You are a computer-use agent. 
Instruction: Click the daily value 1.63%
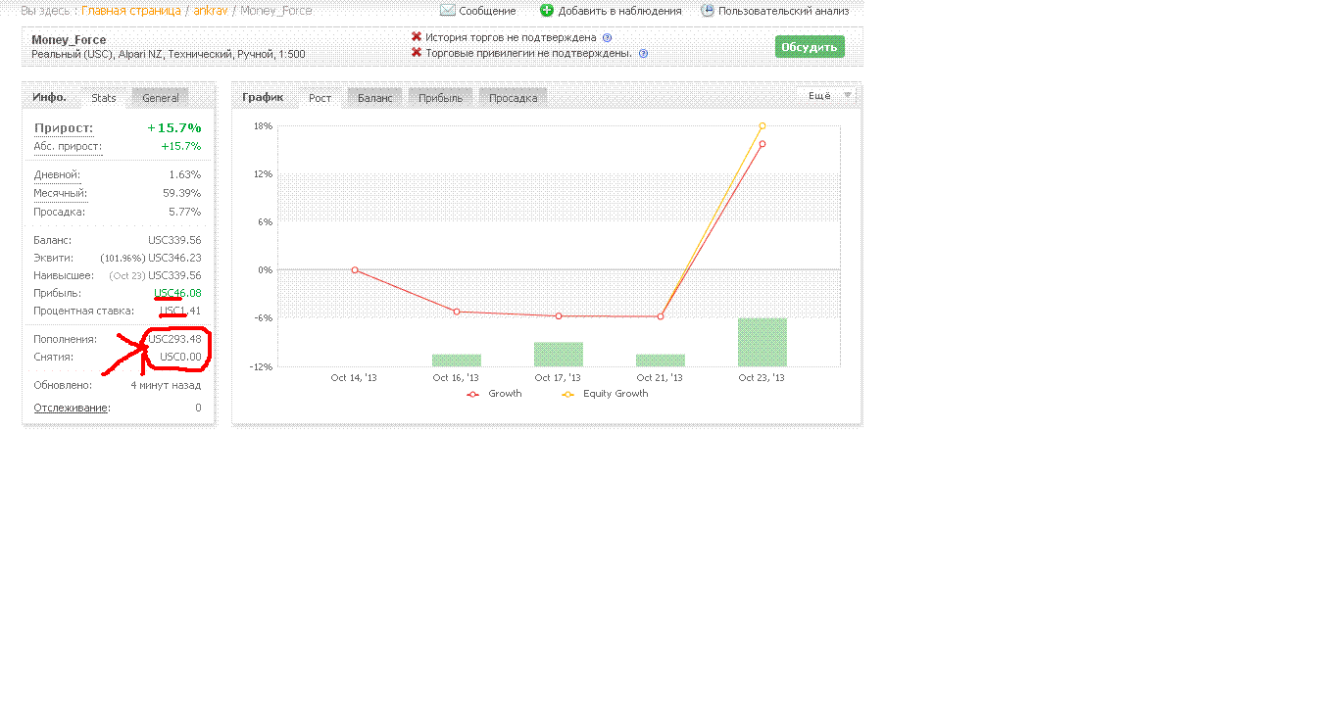pos(185,174)
